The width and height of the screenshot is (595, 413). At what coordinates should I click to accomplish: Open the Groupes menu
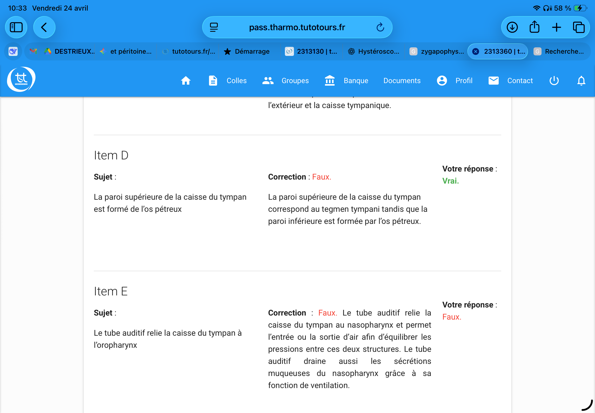tap(295, 81)
